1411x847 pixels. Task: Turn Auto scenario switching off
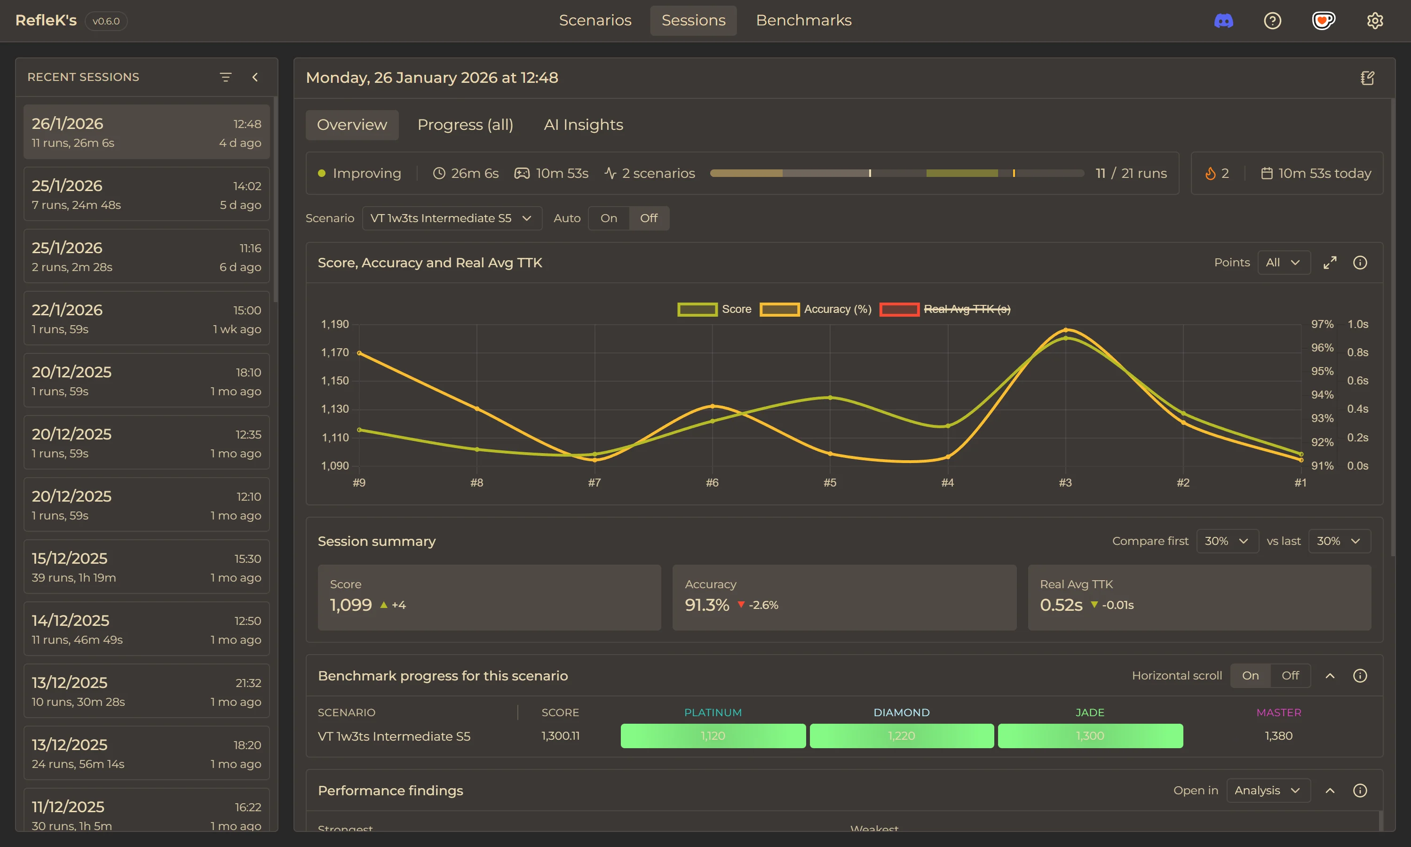point(649,218)
